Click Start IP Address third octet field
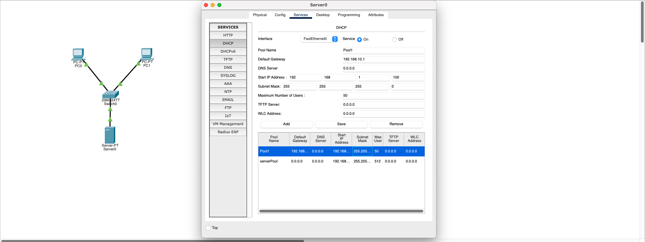 [374, 78]
